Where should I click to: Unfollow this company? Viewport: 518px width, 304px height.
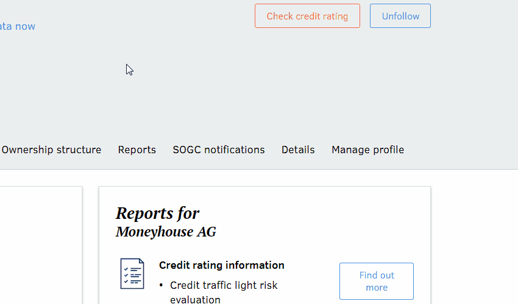click(400, 16)
